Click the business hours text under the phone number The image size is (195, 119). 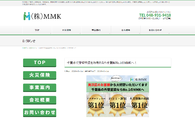pos(154,18)
